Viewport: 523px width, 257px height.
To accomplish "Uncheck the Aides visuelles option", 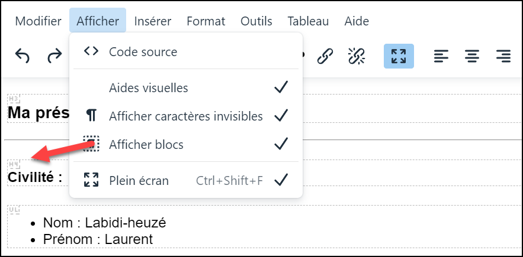I will (186, 88).
